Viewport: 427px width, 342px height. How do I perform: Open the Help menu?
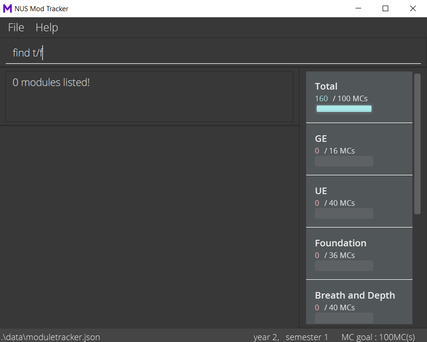[47, 28]
